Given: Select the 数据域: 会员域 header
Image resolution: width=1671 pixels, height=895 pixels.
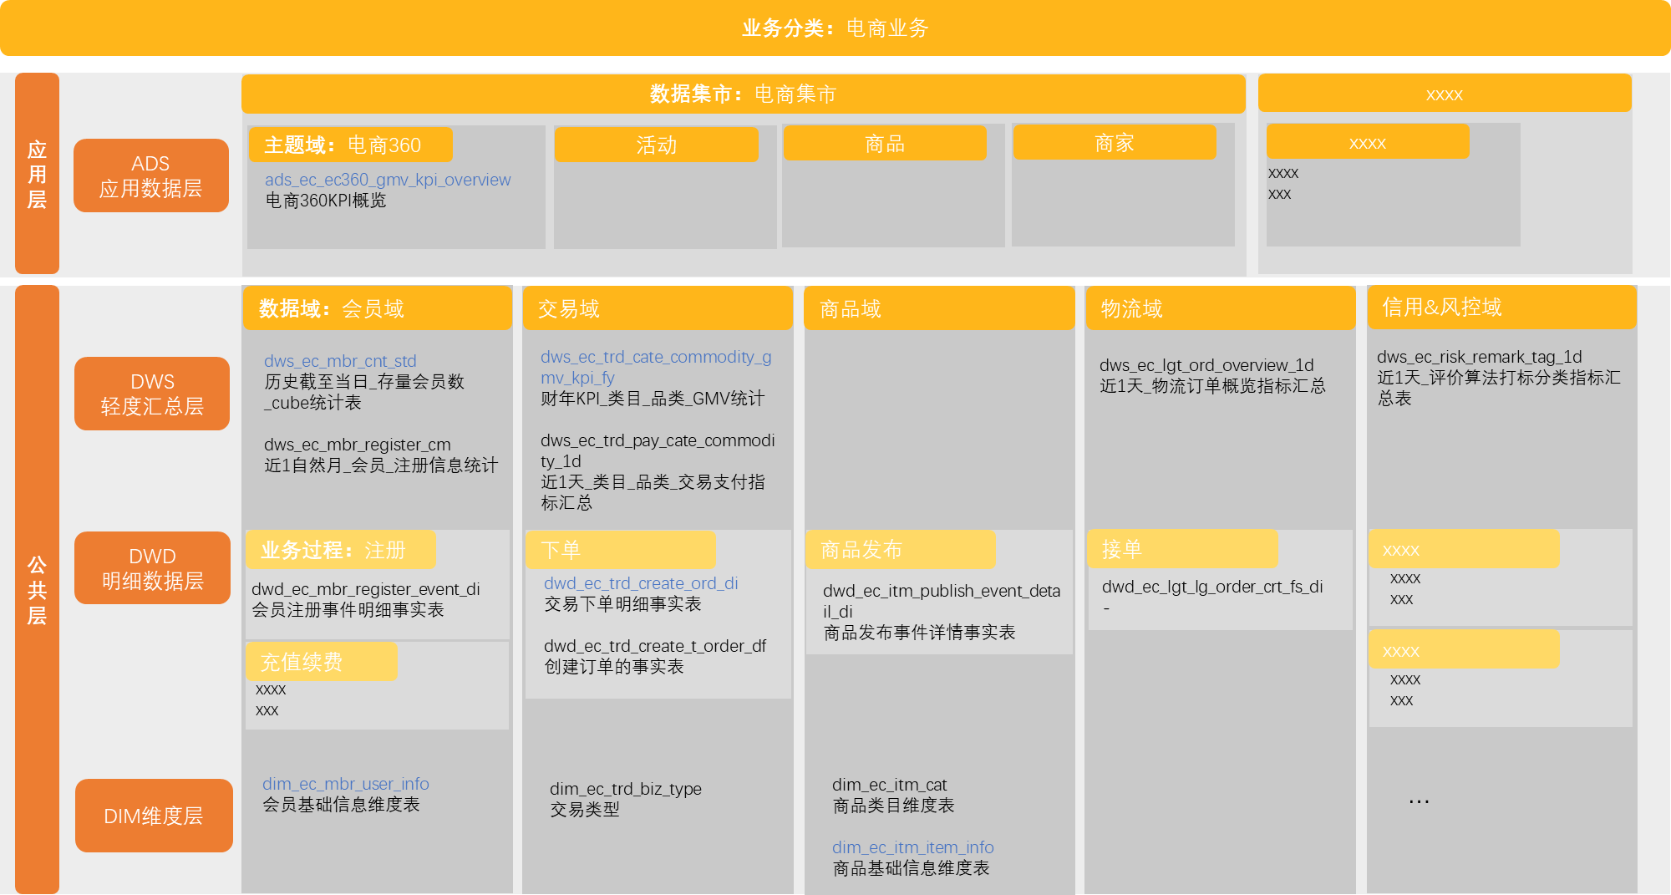Looking at the screenshot, I should pos(377,308).
